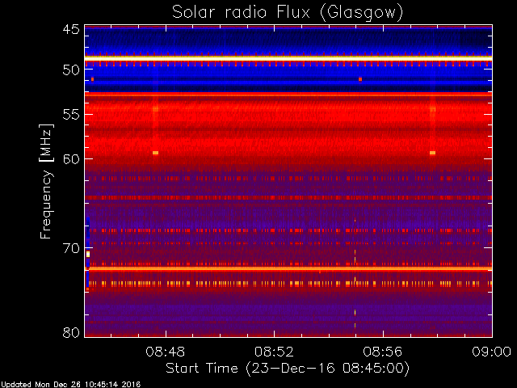Click the 50 frequency tick label

pyautogui.click(x=71, y=70)
